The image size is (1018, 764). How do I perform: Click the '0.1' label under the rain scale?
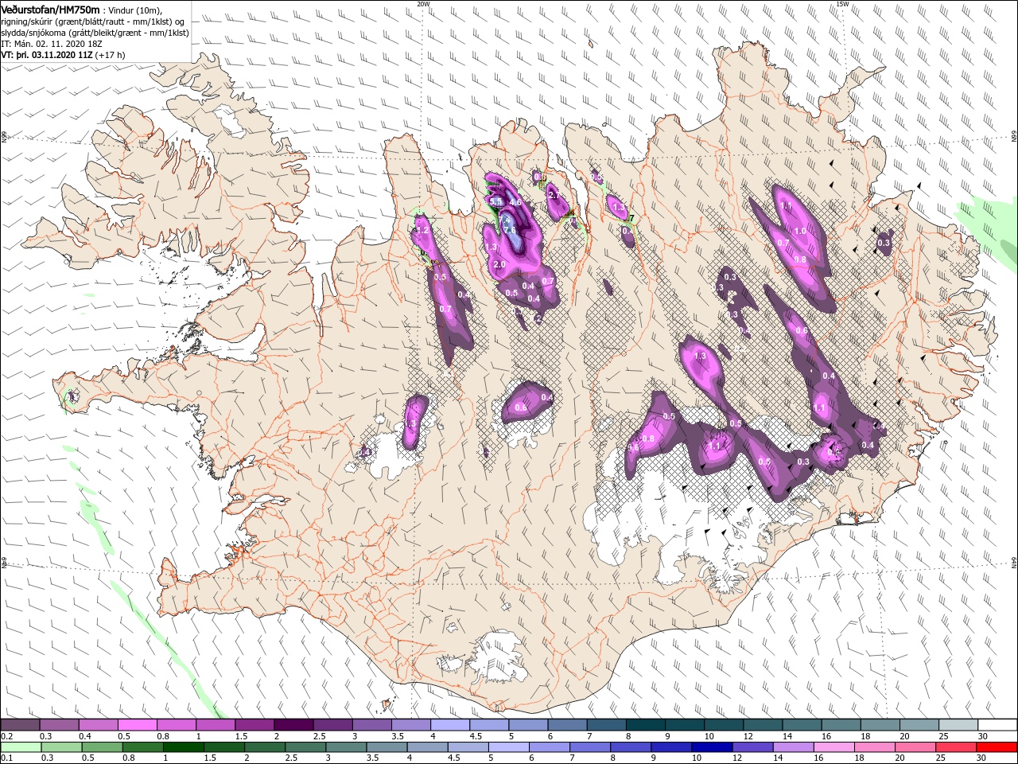[6, 758]
